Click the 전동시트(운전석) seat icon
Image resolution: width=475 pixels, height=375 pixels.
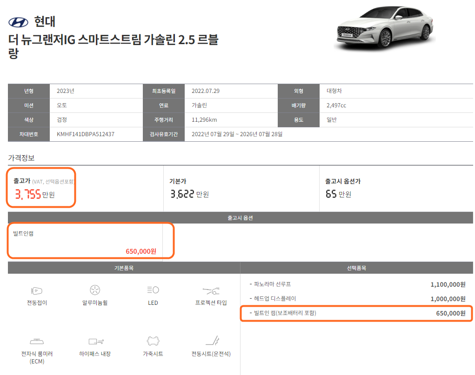(x=212, y=341)
